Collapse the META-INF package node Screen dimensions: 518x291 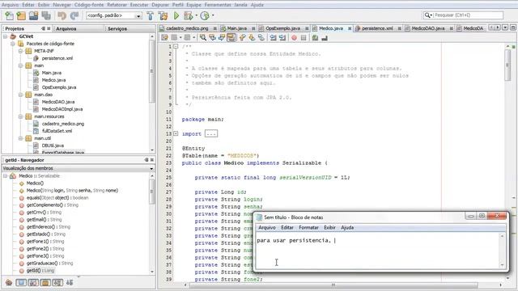coord(20,51)
